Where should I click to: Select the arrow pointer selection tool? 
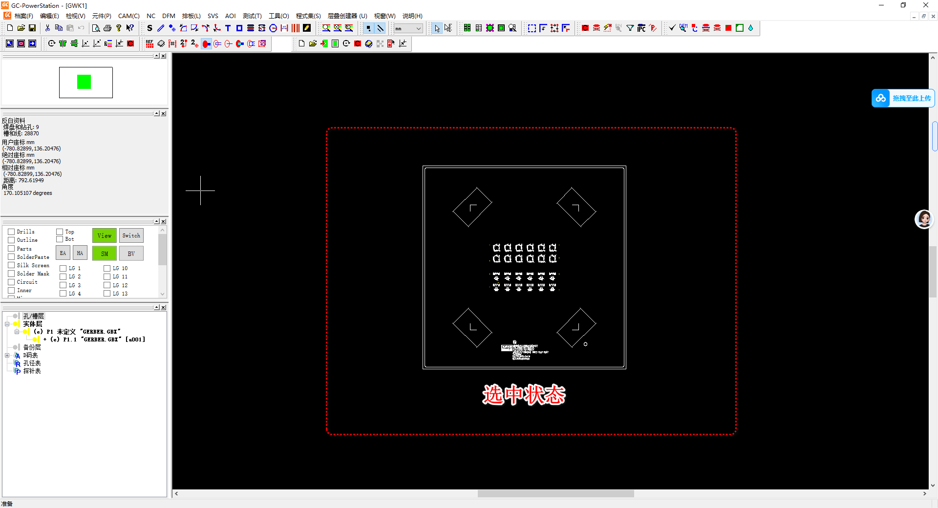point(437,28)
